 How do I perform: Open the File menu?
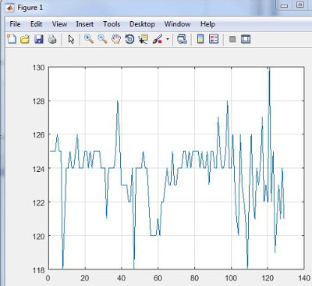(x=15, y=24)
